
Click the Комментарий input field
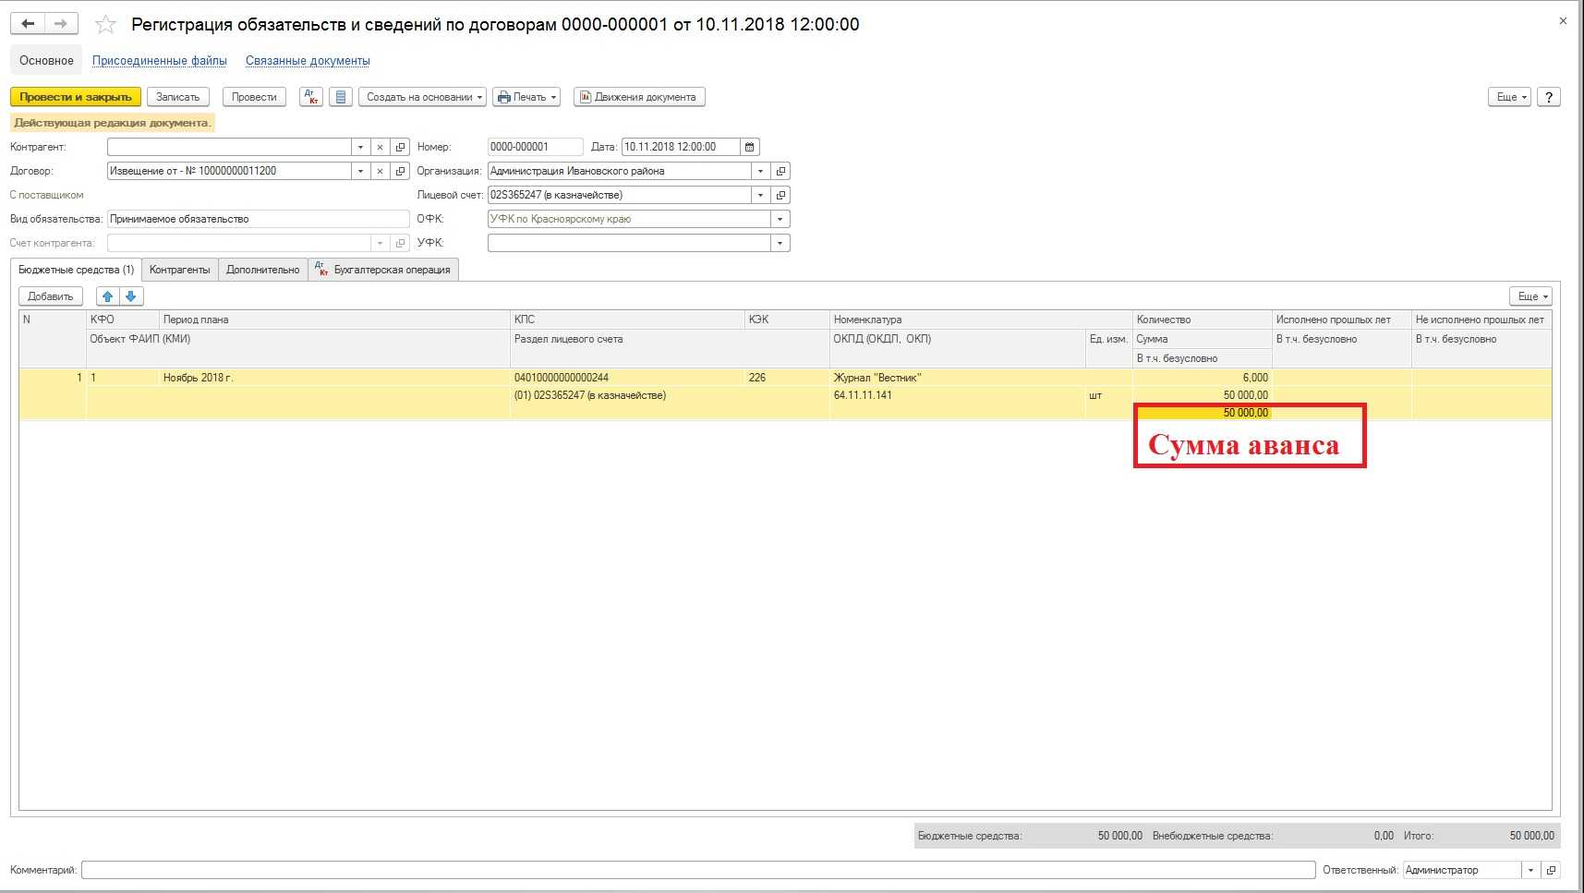[x=698, y=870]
